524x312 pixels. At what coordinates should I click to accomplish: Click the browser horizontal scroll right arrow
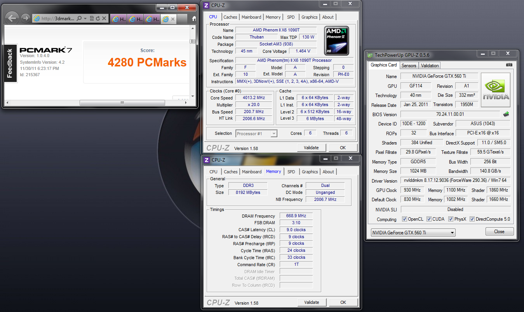[186, 103]
